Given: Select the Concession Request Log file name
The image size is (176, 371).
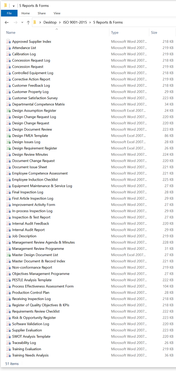Looking at the screenshot, I should (x=31, y=60).
